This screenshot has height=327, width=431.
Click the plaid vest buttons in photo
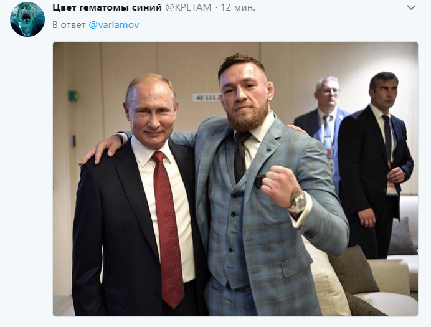click(x=232, y=222)
